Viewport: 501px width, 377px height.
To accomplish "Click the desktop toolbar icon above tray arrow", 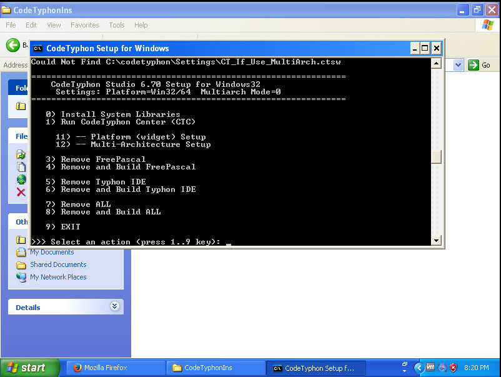I will point(405,364).
